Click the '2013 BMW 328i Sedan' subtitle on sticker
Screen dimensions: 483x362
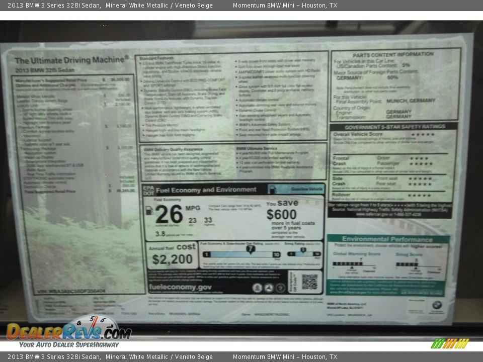(45, 70)
